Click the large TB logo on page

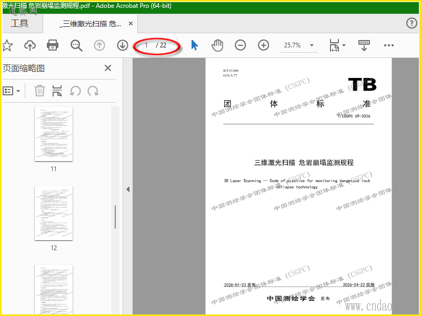(362, 84)
